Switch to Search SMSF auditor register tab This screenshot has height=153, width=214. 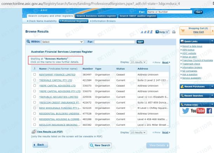pos(138,16)
